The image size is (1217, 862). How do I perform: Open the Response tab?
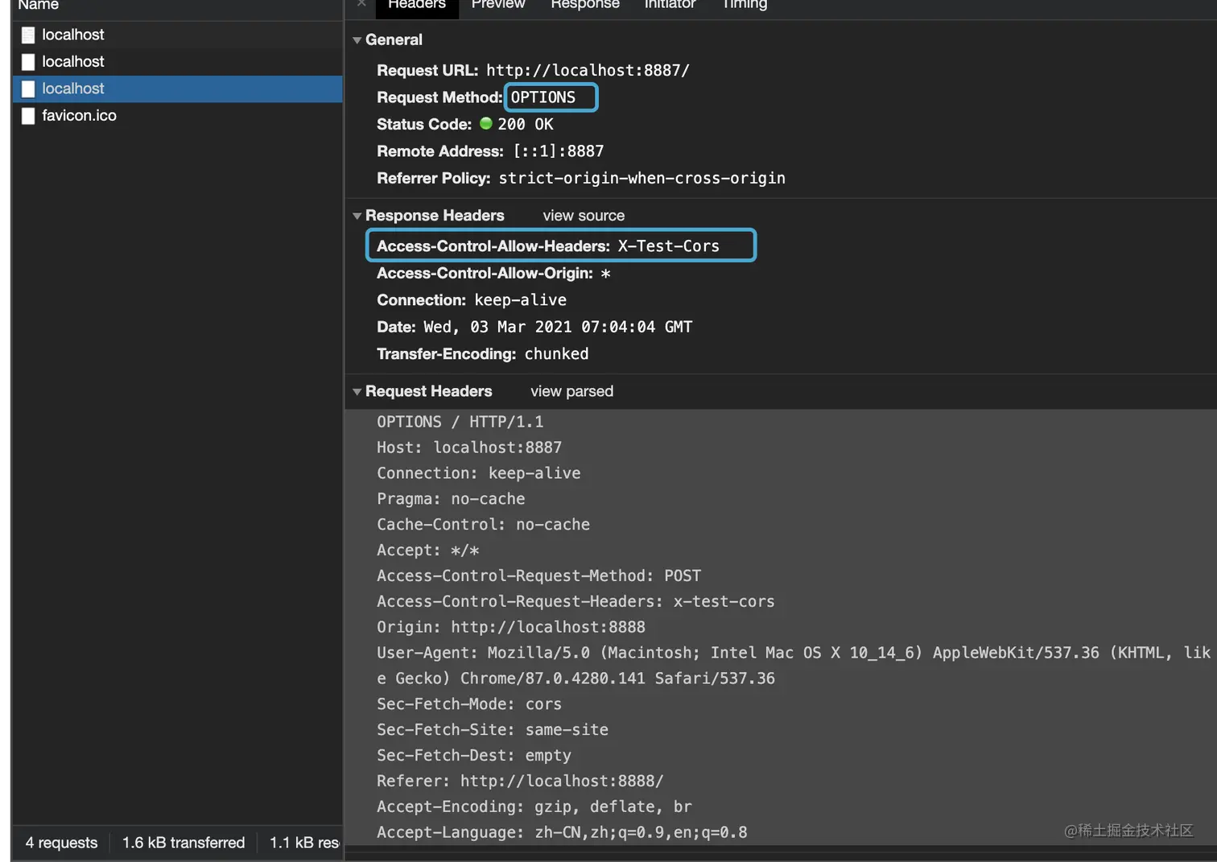[x=584, y=5]
